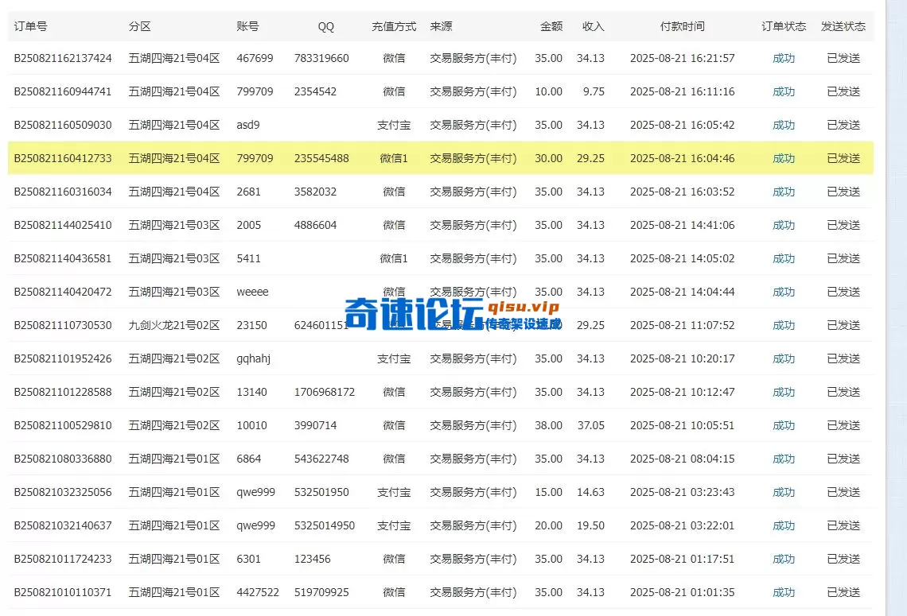This screenshot has height=616, width=907.
Task: Click account name weeee
Action: pos(252,292)
